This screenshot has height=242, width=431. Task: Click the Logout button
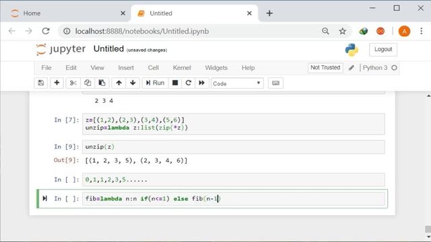click(383, 49)
